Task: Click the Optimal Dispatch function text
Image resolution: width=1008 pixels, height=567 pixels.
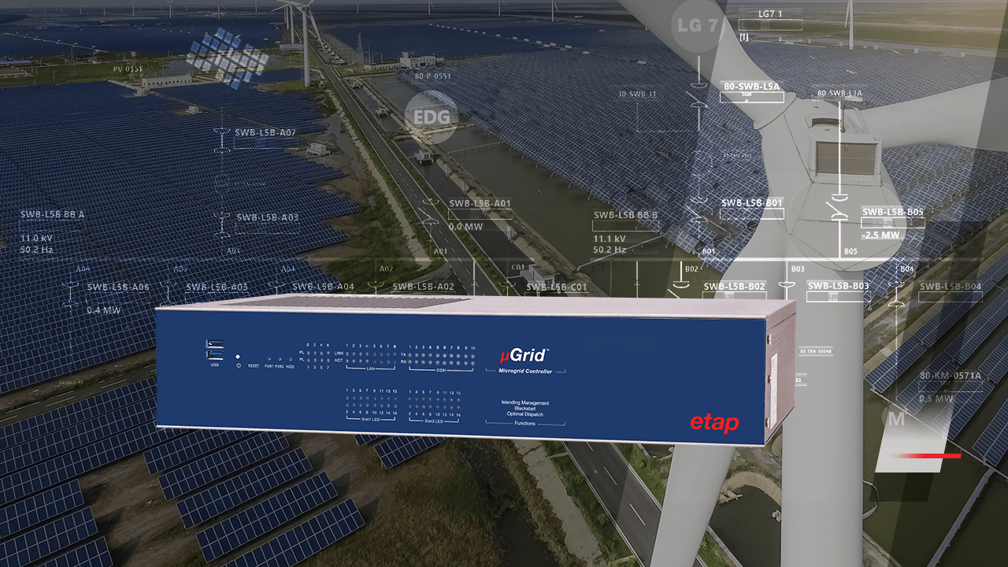Action: (525, 414)
